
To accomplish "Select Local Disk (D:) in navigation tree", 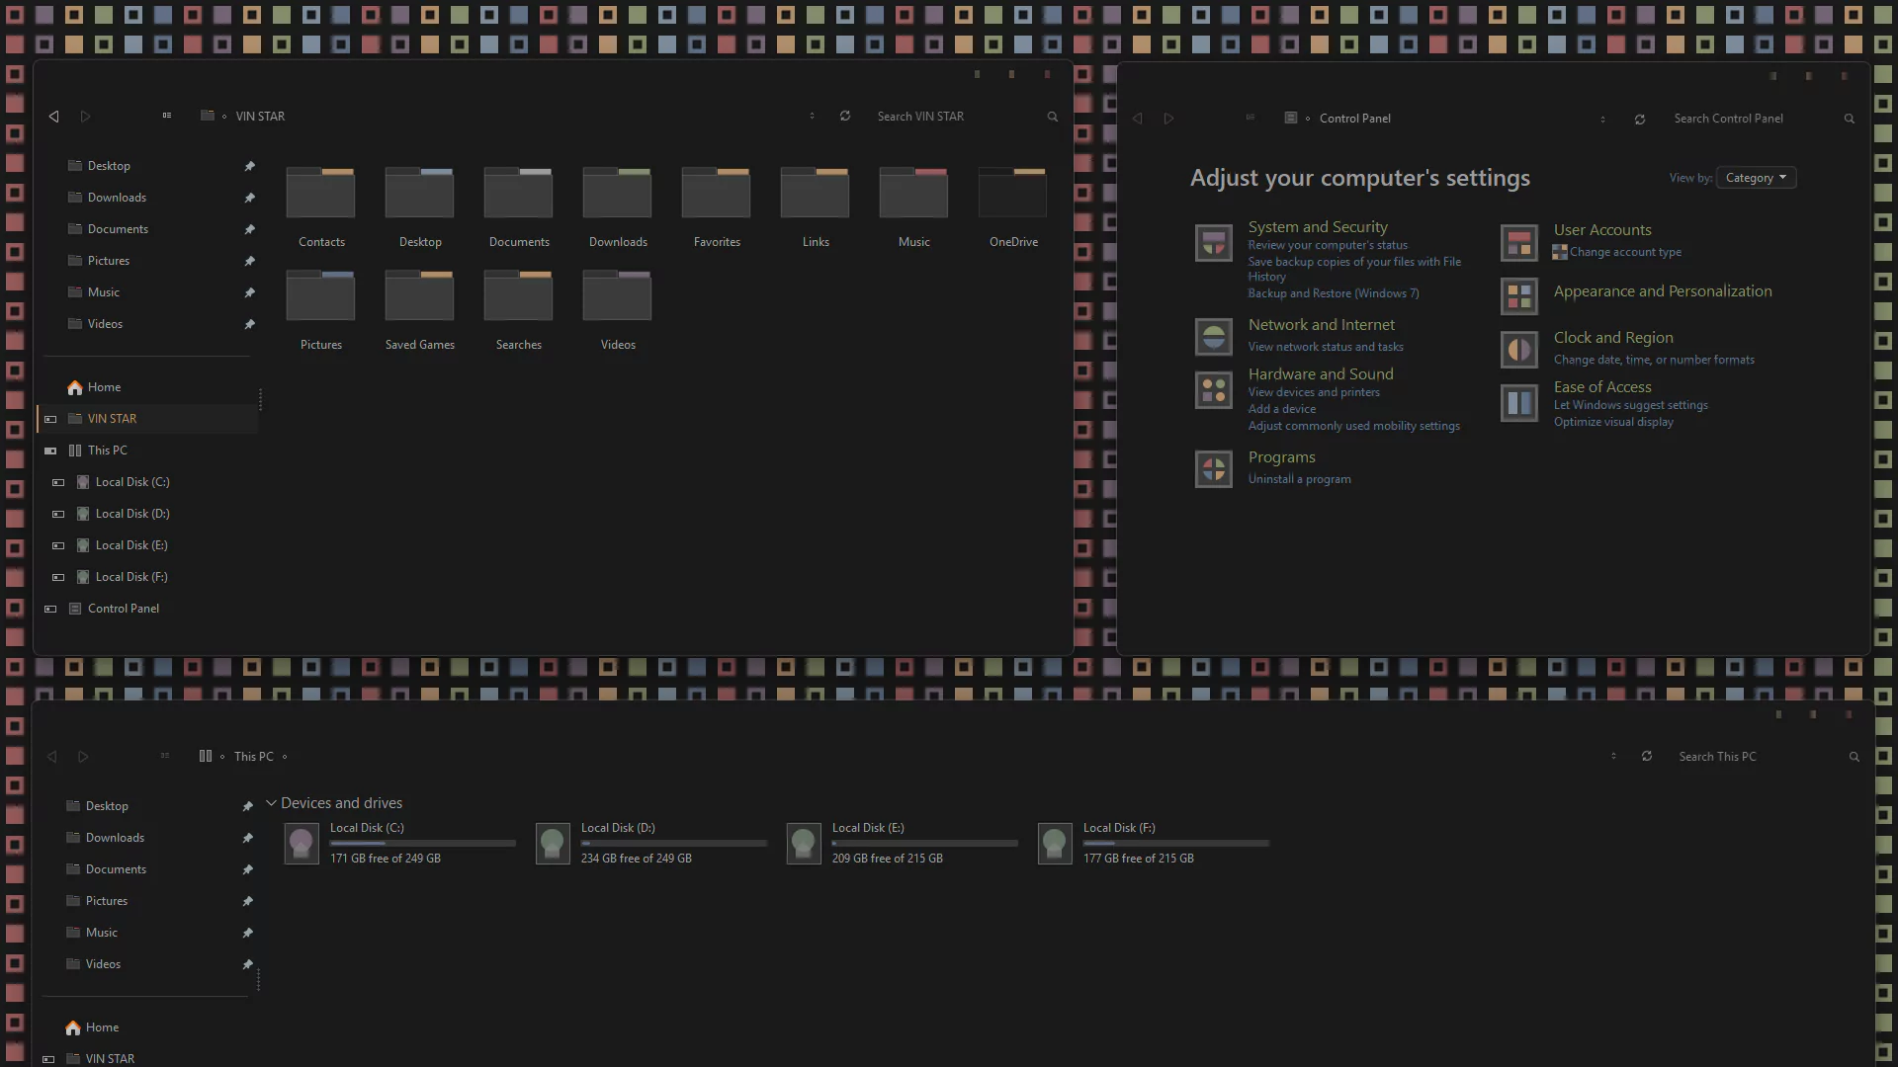I will [x=132, y=514].
